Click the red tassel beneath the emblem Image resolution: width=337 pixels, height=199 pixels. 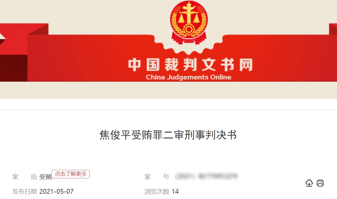coord(189,39)
